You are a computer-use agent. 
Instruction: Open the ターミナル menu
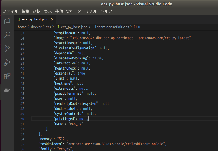click(x=87, y=11)
